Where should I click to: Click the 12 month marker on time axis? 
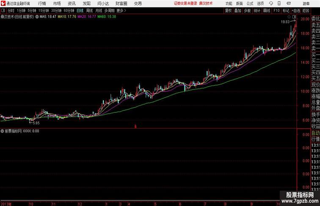click(x=80, y=204)
